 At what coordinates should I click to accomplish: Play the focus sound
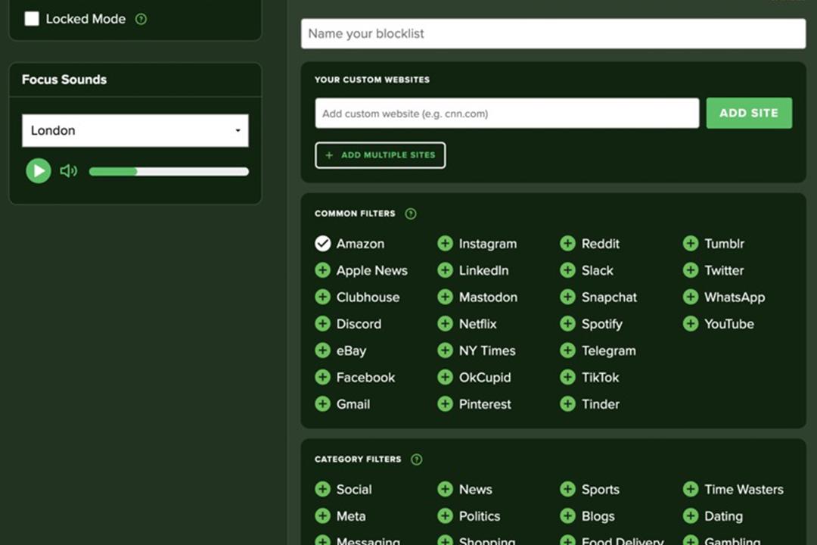(x=39, y=170)
